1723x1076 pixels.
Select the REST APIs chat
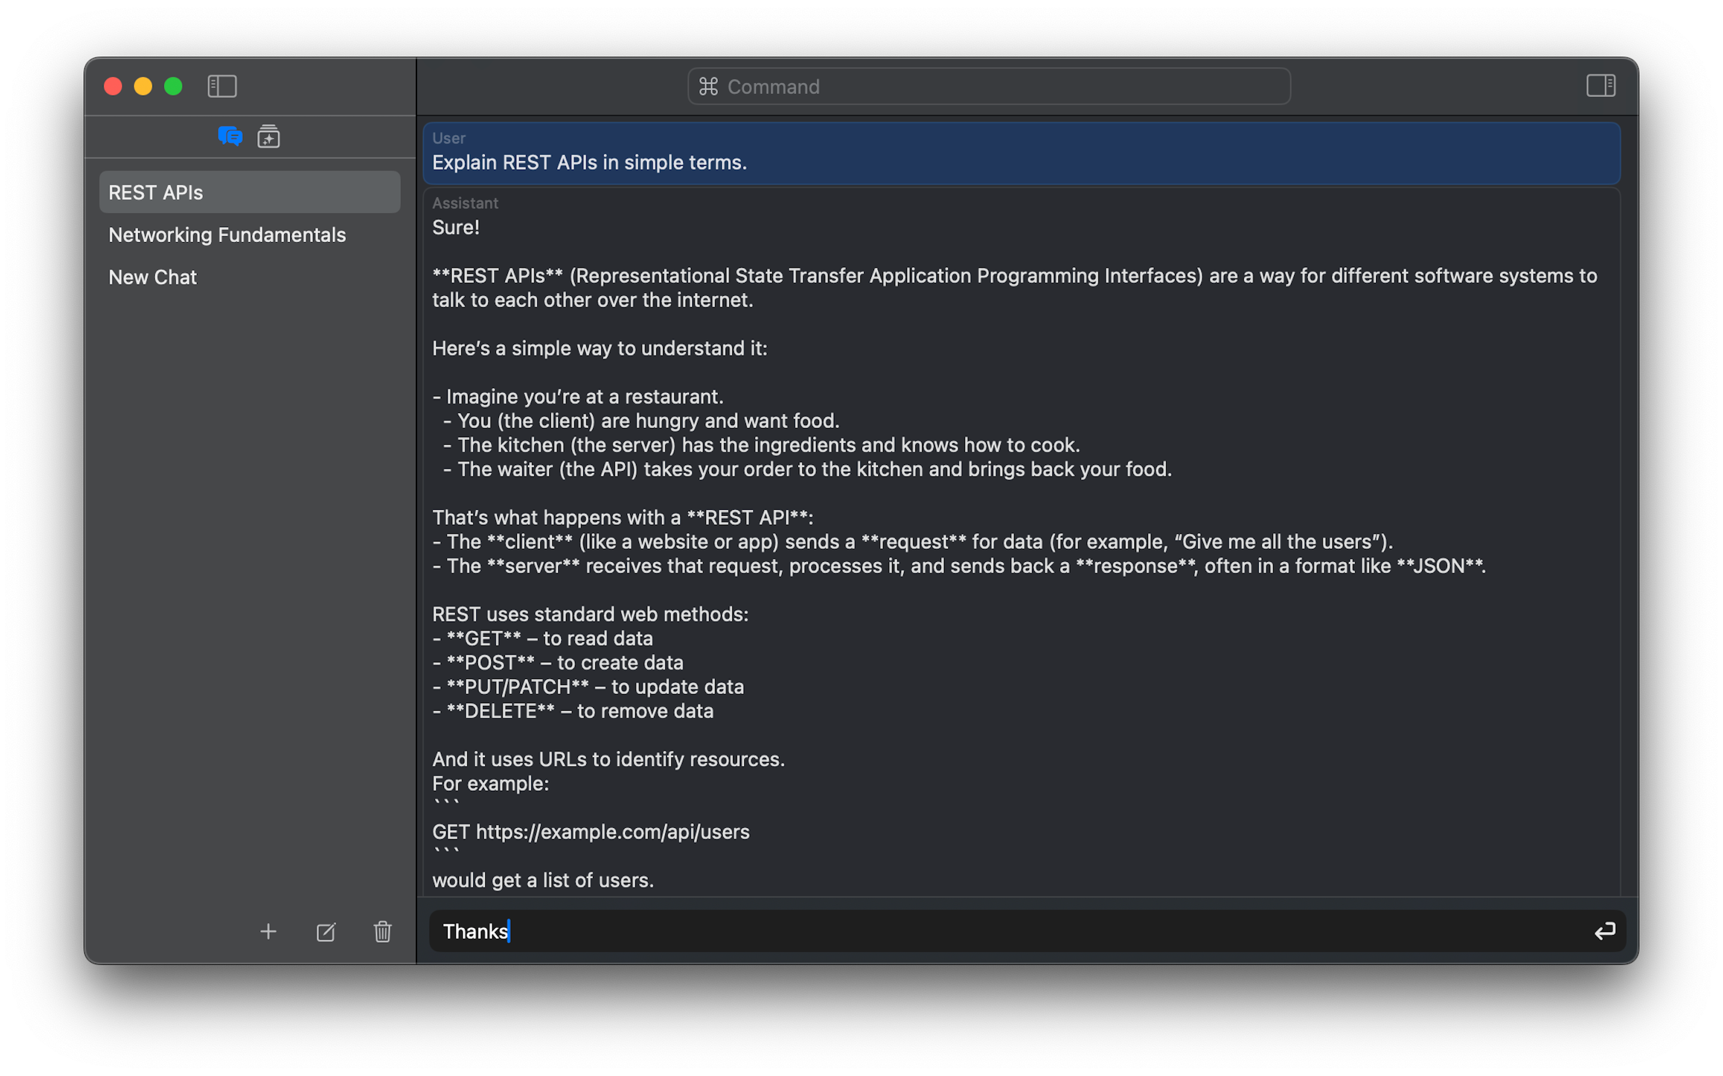tap(249, 192)
